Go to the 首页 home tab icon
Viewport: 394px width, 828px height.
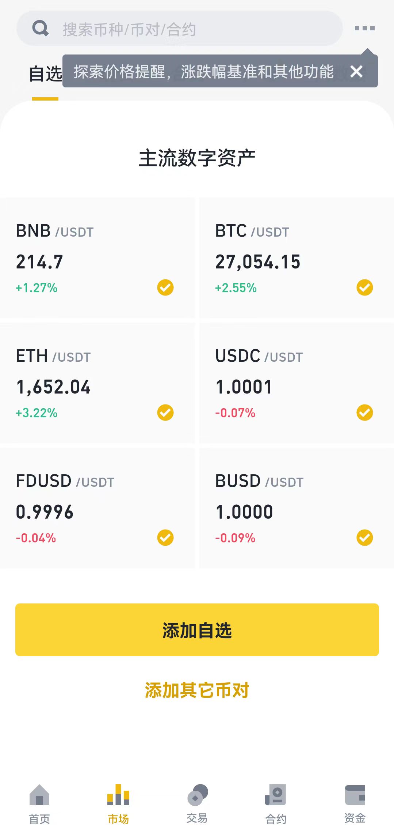39,795
